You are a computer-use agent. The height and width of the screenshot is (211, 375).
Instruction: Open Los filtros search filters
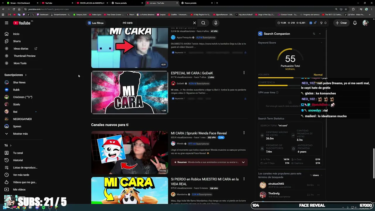96,23
